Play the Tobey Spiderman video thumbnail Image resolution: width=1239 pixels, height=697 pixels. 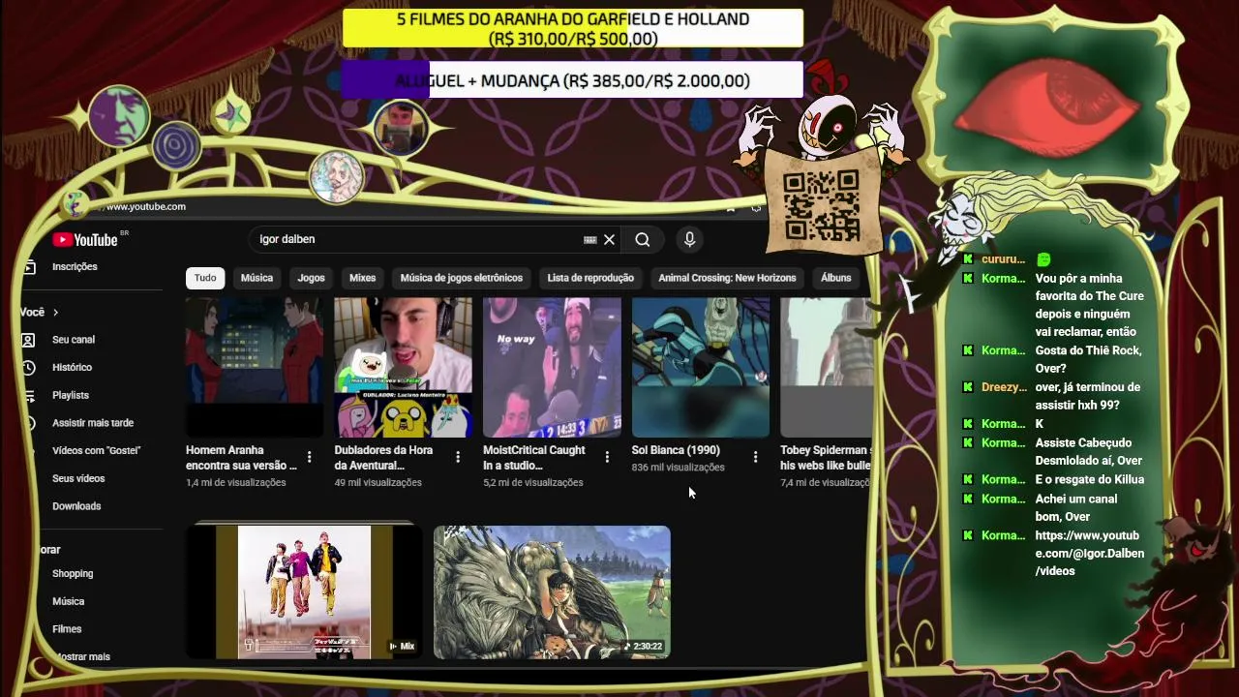click(827, 367)
